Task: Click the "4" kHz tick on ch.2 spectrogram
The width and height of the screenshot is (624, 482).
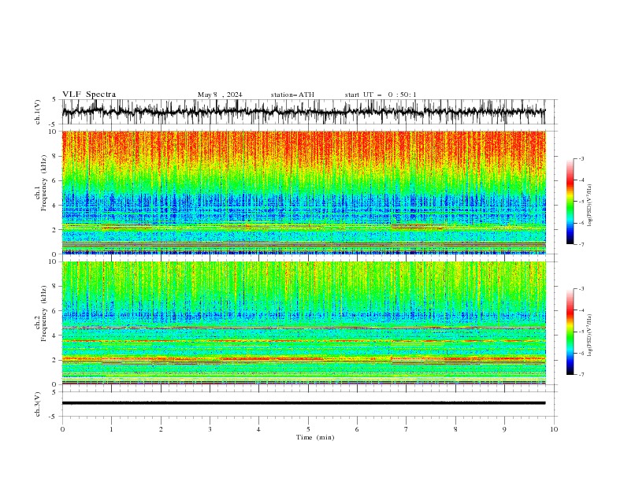Action: 54,336
